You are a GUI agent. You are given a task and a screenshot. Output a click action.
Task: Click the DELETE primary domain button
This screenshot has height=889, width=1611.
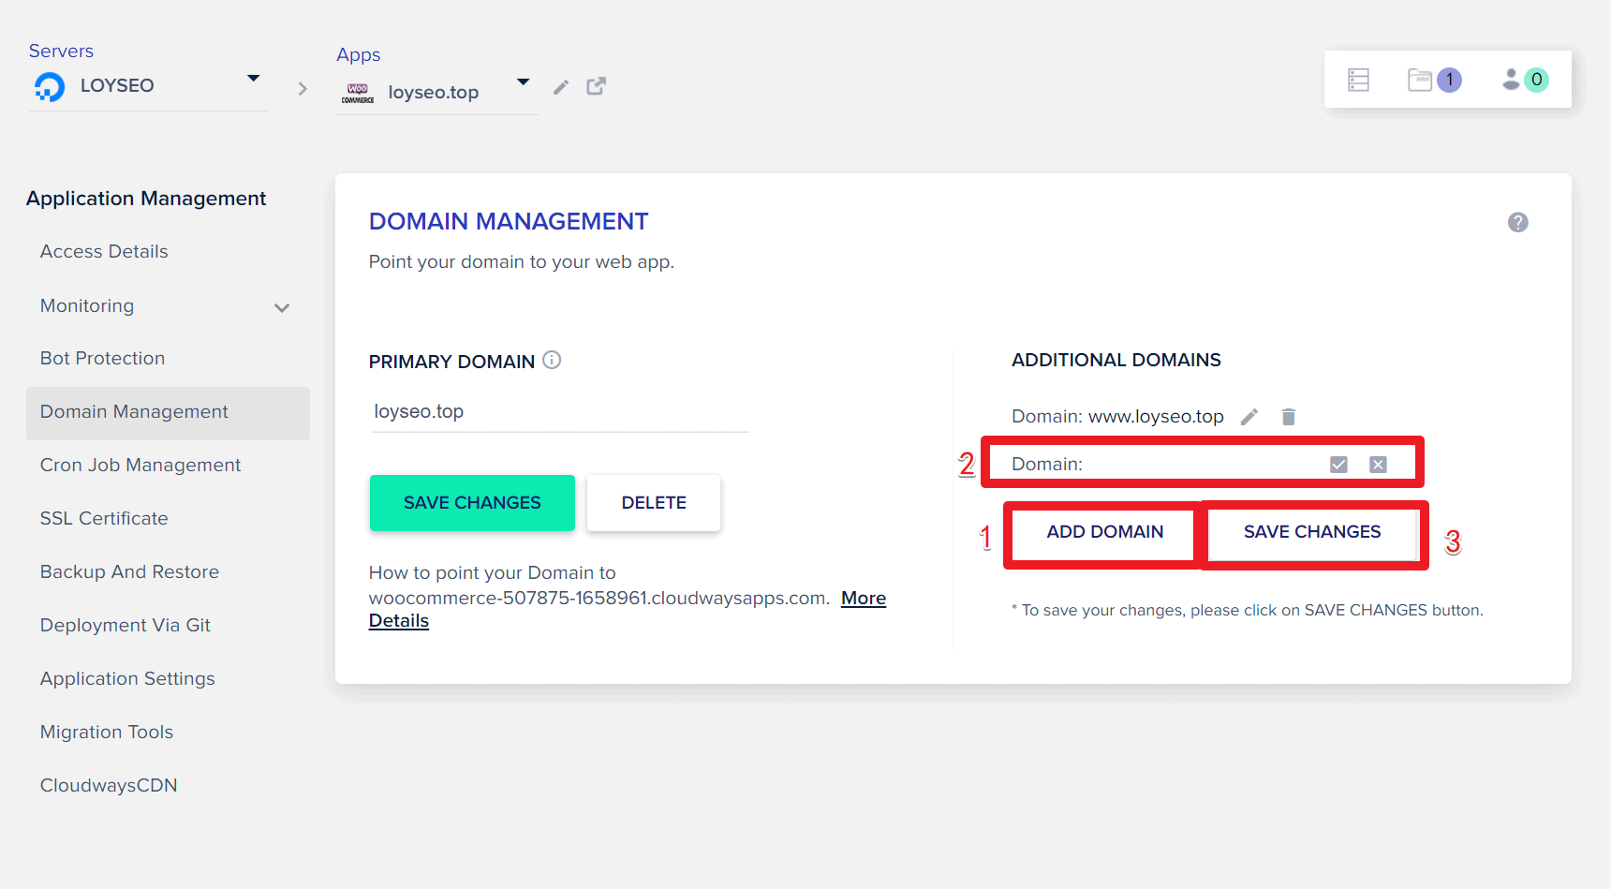[654, 503]
